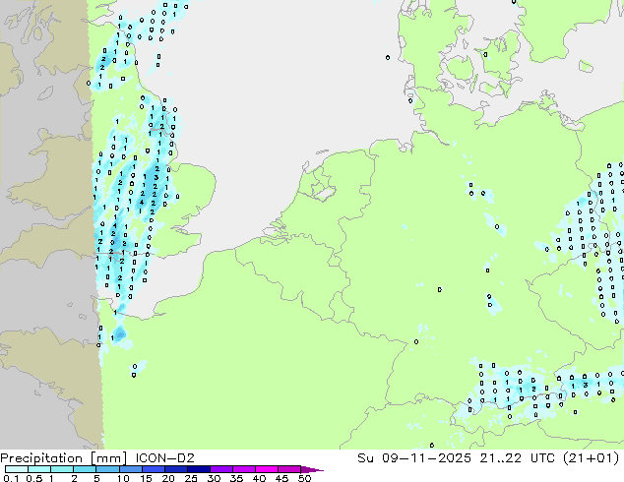Click the legend value '25'
This screenshot has height=482, width=624.
click(191, 478)
